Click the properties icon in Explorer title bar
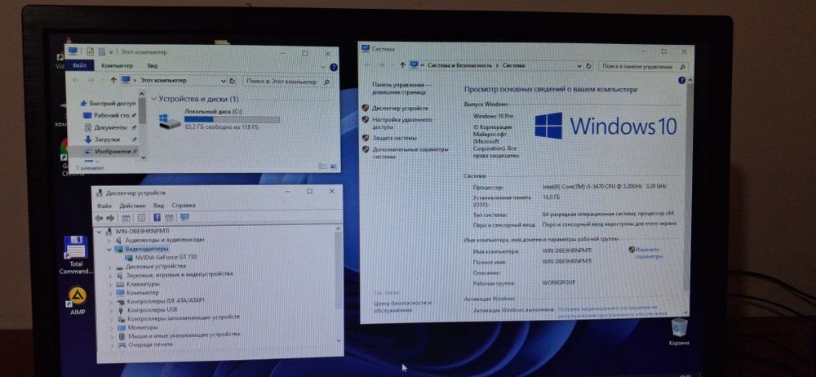Image resolution: width=816 pixels, height=377 pixels. (90, 51)
